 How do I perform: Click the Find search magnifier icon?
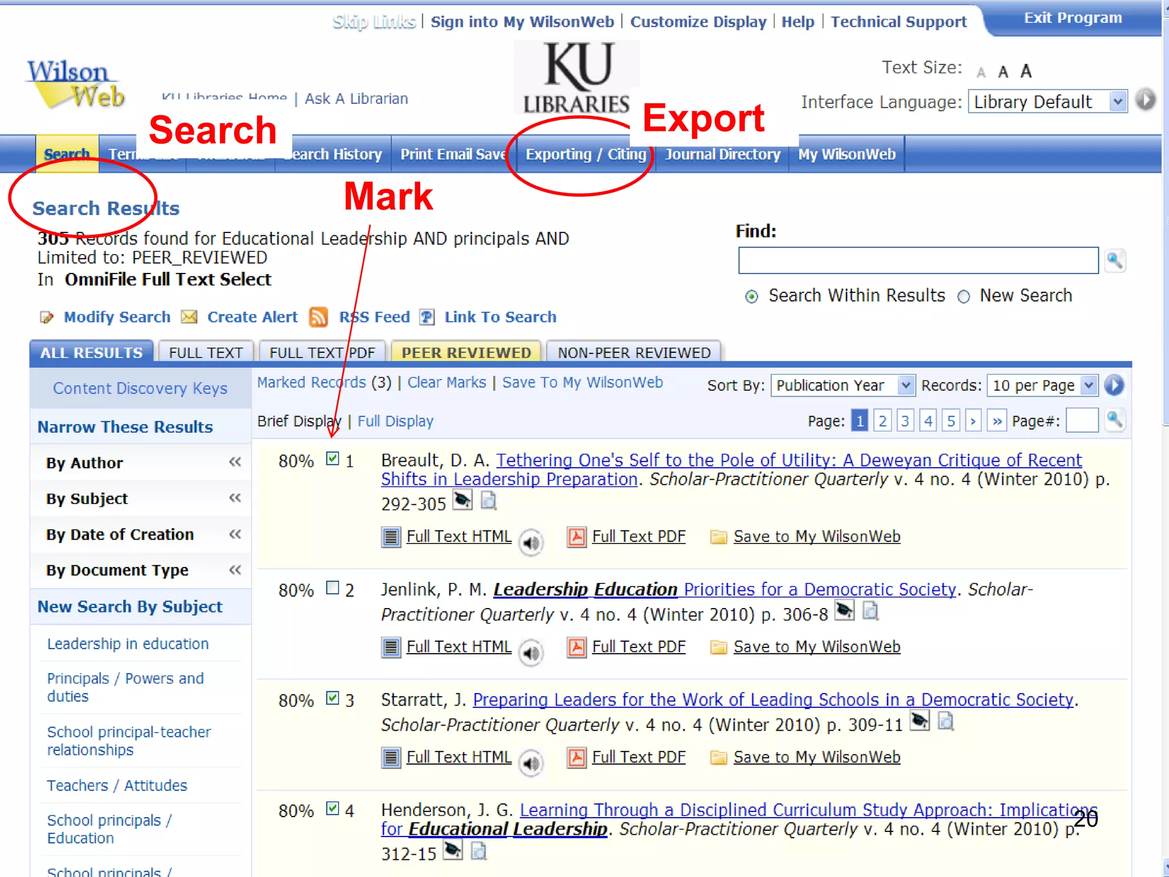pyautogui.click(x=1115, y=261)
